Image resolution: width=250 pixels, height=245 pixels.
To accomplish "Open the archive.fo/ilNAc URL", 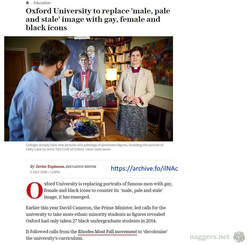I will pyautogui.click(x=144, y=169).
